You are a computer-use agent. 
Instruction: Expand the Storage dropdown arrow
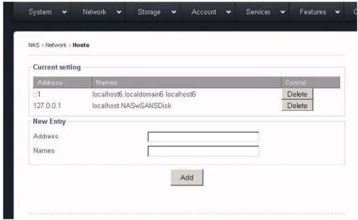click(x=174, y=12)
